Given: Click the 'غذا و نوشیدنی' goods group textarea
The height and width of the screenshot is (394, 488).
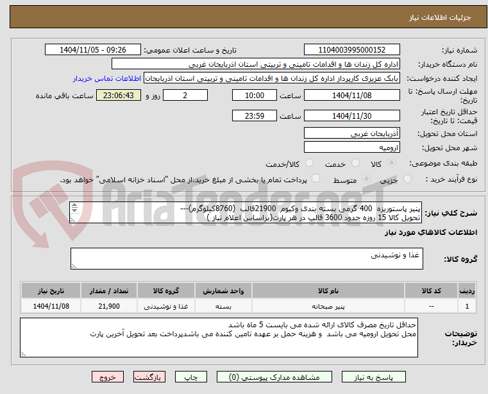Looking at the screenshot, I should [x=247, y=259].
